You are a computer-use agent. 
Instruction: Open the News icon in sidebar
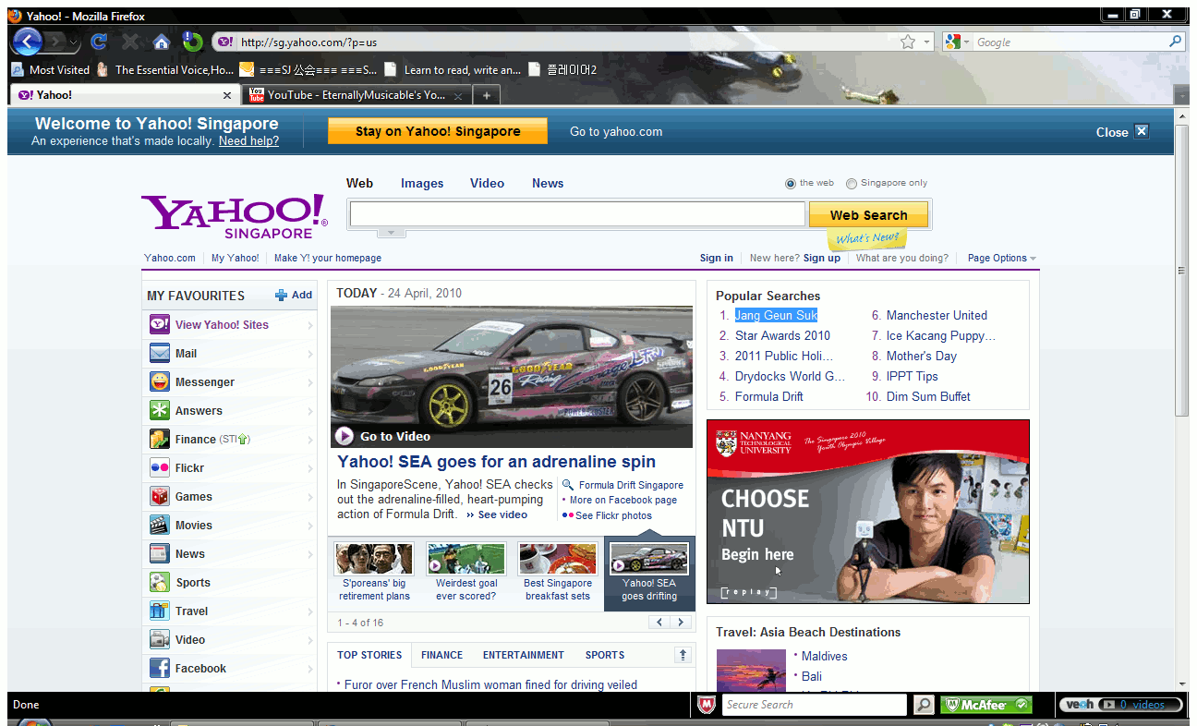tap(160, 553)
